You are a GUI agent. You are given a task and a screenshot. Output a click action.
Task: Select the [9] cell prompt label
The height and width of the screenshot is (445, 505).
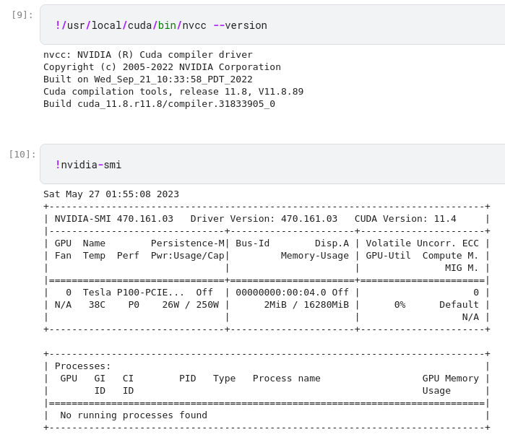point(22,14)
